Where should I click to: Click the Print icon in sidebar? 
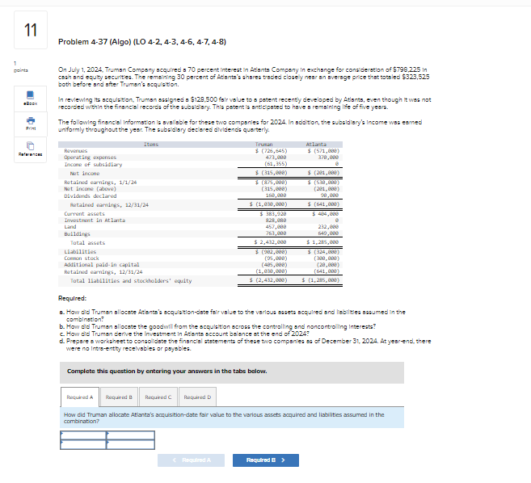31,124
